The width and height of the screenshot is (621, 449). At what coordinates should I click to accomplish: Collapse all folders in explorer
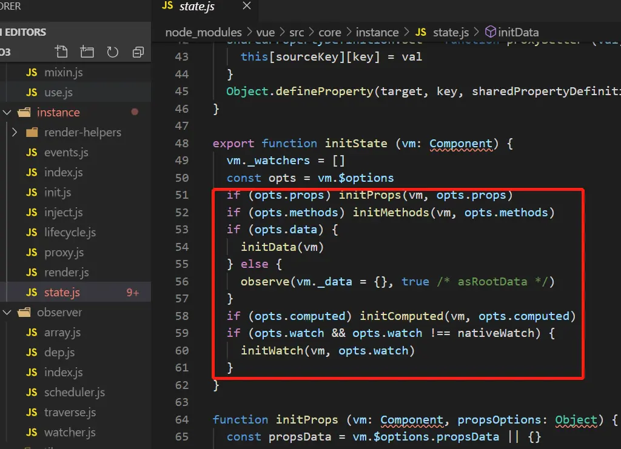coord(138,52)
